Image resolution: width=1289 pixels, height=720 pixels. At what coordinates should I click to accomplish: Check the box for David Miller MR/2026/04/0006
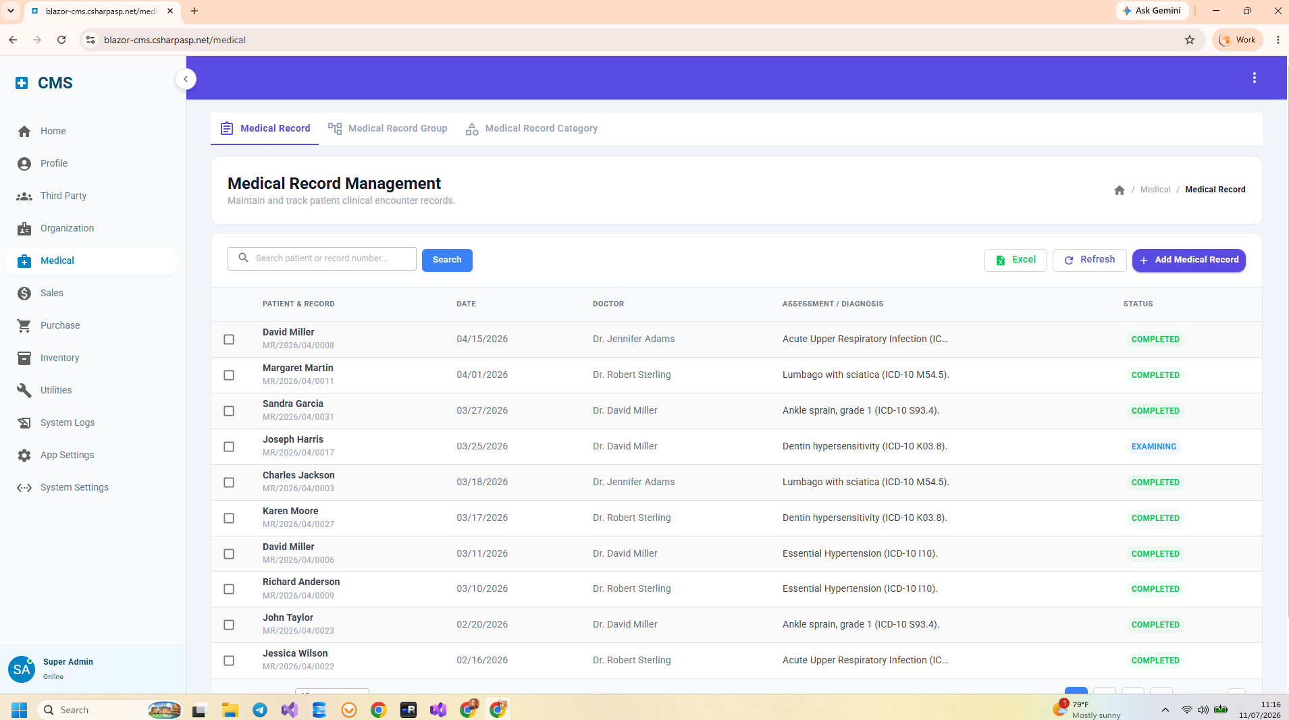229,554
